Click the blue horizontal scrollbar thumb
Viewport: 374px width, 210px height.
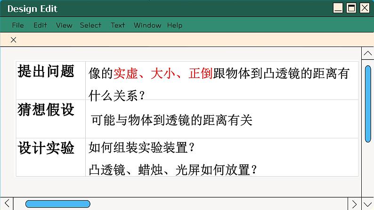(57, 203)
